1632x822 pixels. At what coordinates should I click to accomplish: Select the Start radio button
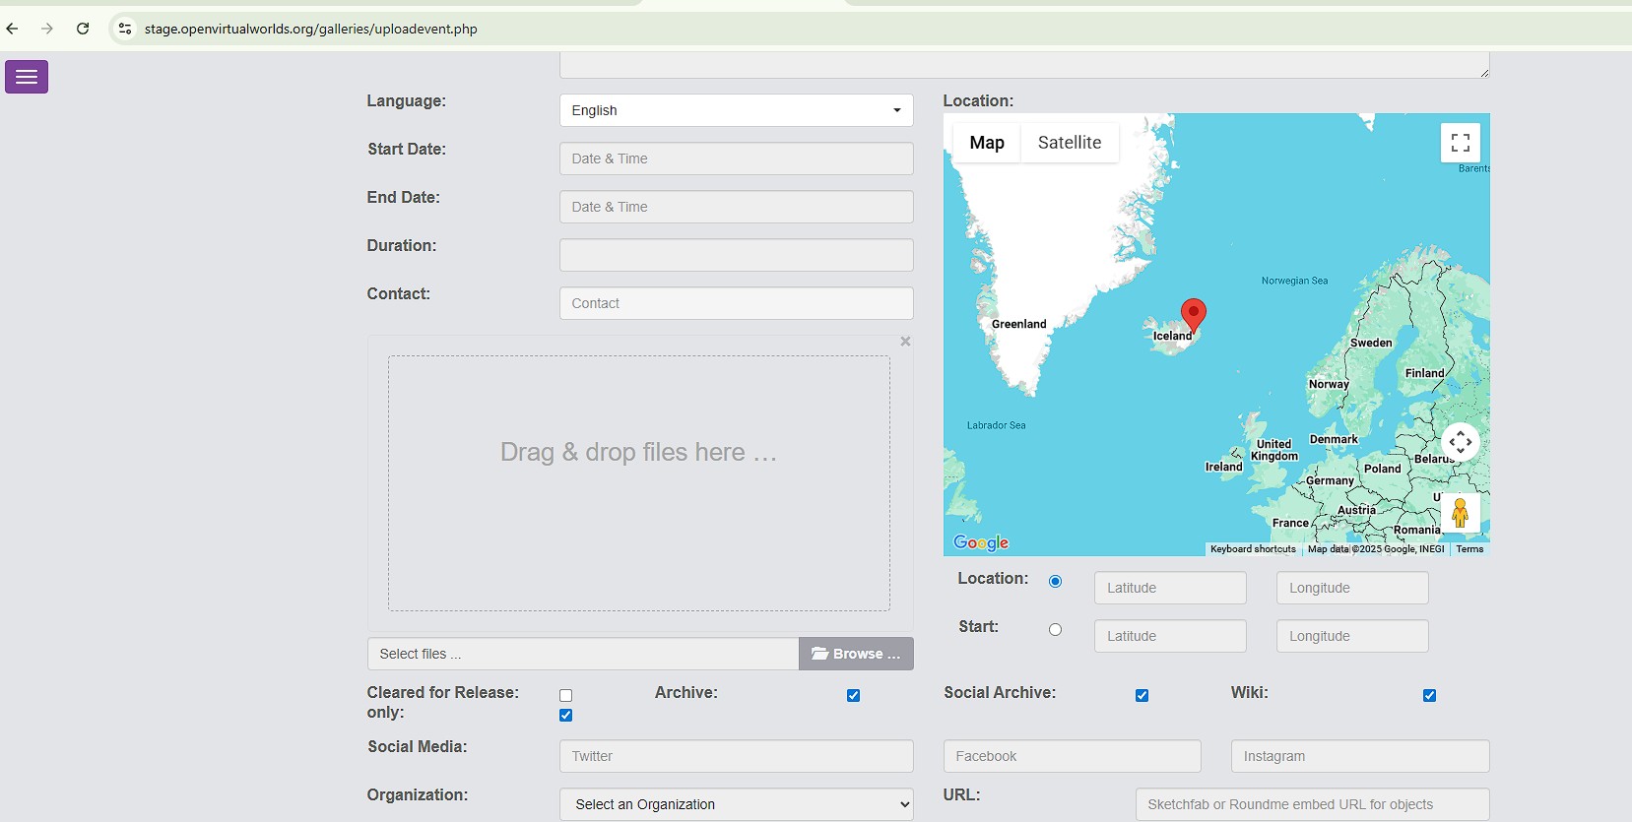click(x=1055, y=630)
